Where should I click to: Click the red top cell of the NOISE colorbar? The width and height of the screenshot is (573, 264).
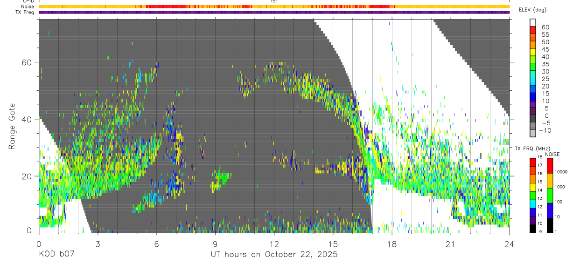click(x=550, y=166)
